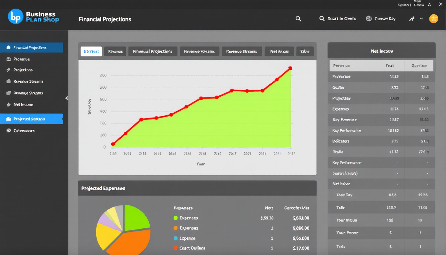This screenshot has height=255, width=446.
Task: Select the 5 Years chart tab
Action: tap(91, 51)
